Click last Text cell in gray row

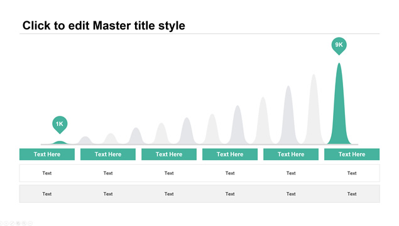(352, 194)
